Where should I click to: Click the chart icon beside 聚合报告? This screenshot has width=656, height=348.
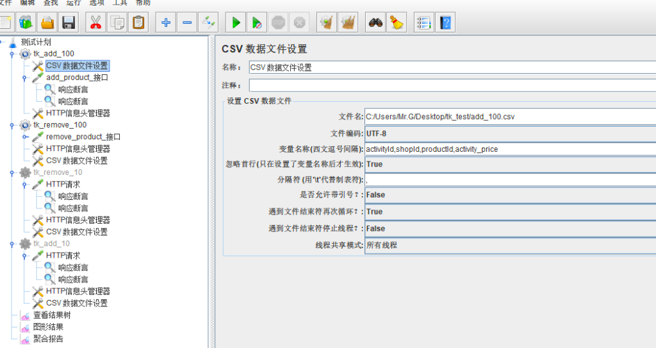click(26, 339)
